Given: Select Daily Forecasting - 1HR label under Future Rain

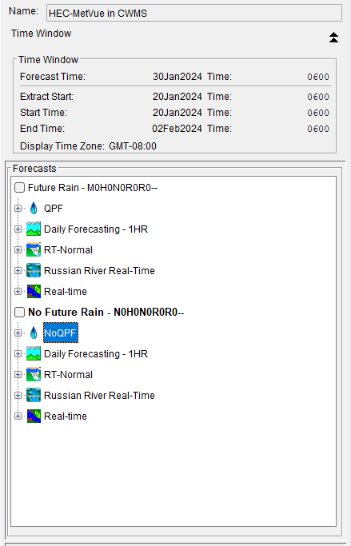Looking at the screenshot, I should coord(96,229).
